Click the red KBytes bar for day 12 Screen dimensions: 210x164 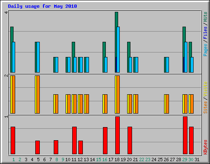click(x=80, y=147)
